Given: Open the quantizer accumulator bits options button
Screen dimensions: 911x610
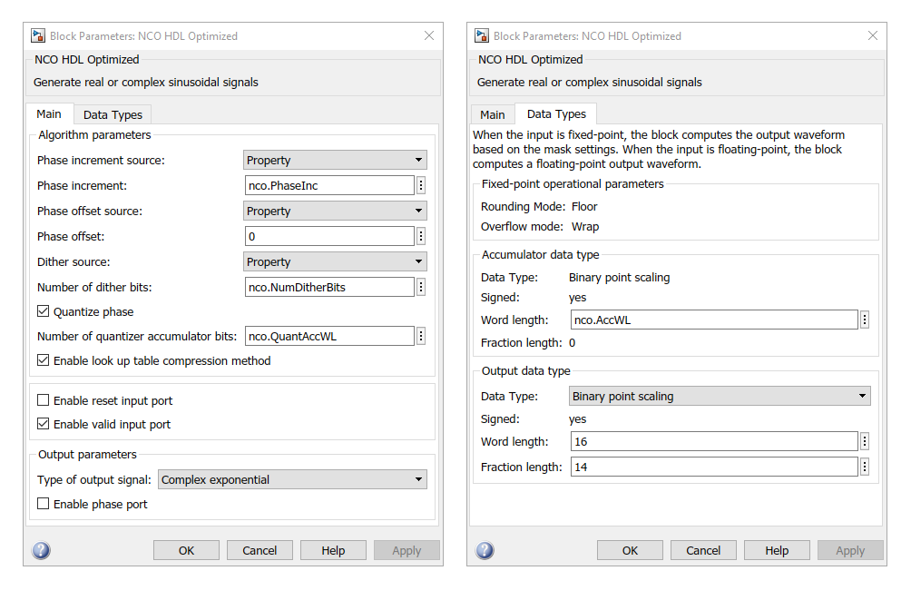Looking at the screenshot, I should point(421,336).
